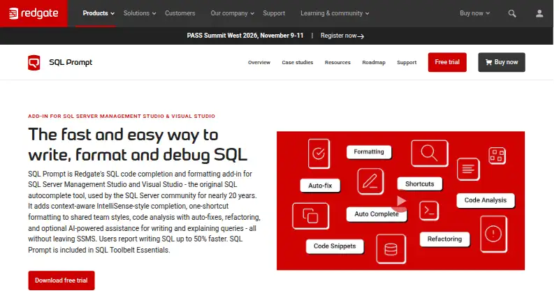Open the top Buy now dropdown

(475, 13)
